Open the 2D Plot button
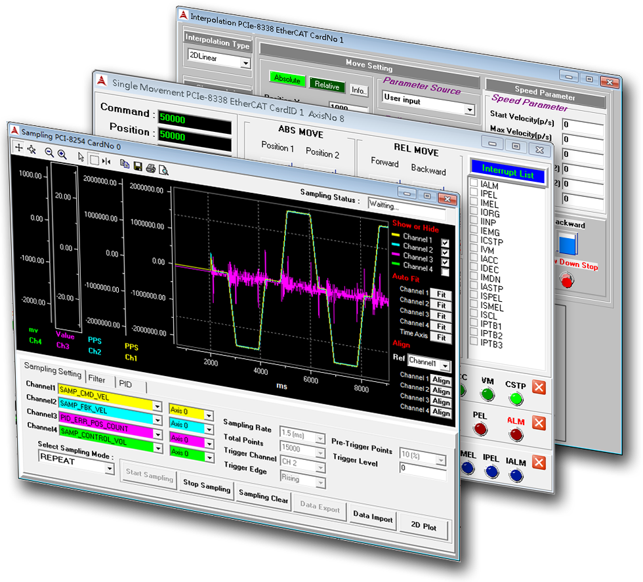 point(424,527)
